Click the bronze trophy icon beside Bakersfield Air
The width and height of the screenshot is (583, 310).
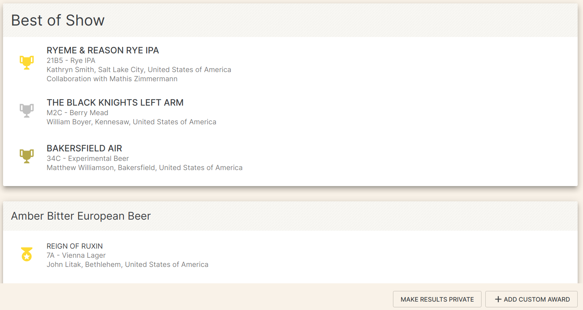(27, 156)
